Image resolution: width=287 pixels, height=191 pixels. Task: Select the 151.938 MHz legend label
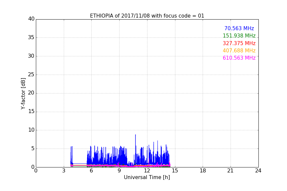pos(239,36)
